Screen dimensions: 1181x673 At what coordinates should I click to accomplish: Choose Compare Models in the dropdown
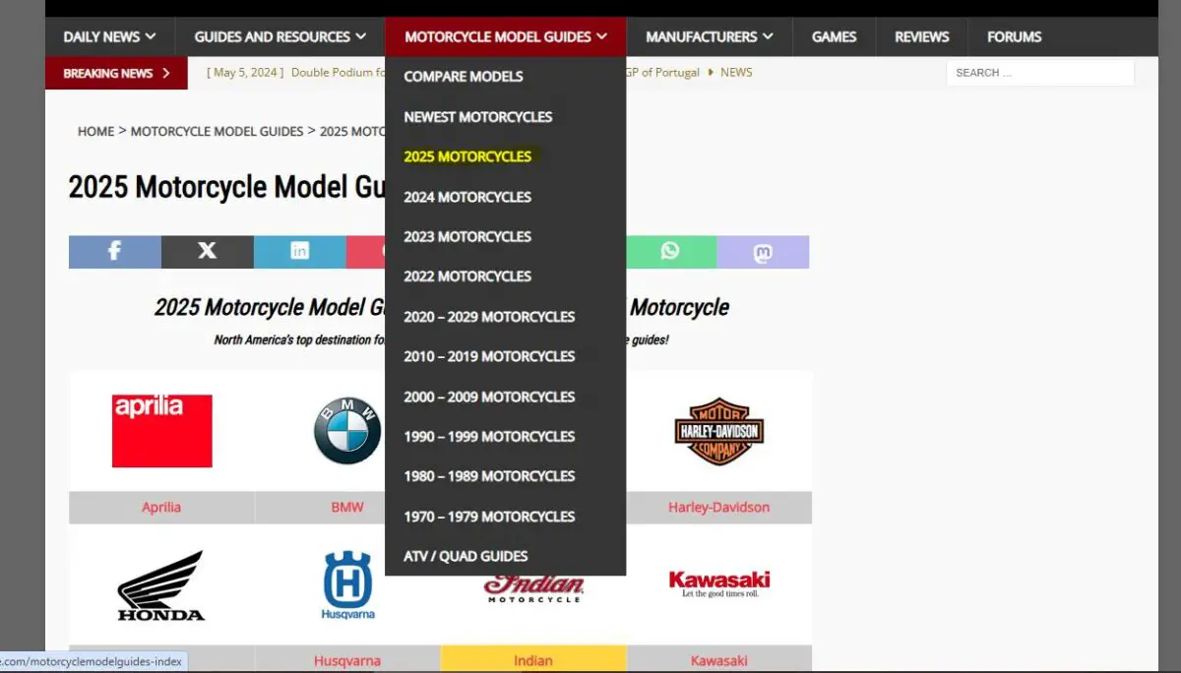[463, 76]
